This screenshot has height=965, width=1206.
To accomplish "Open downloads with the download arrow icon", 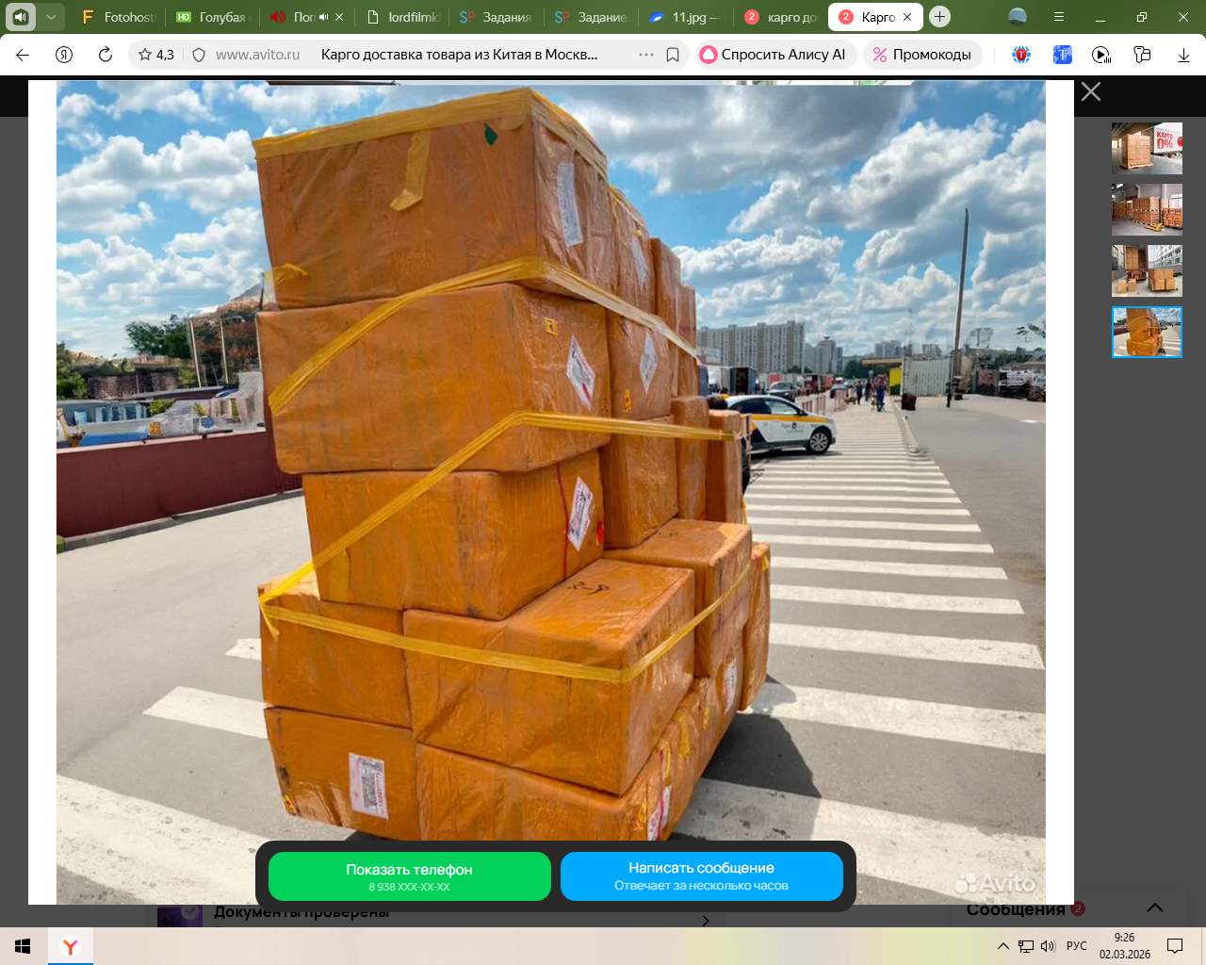I will pyautogui.click(x=1183, y=55).
